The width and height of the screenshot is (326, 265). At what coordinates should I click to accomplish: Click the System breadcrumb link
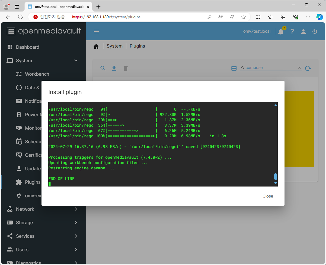(x=115, y=46)
